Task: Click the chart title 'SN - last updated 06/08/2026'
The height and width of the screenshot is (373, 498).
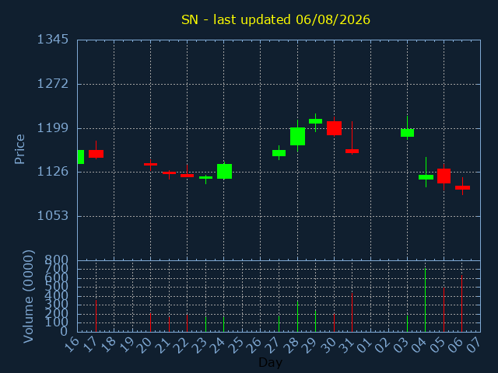Action: point(275,19)
